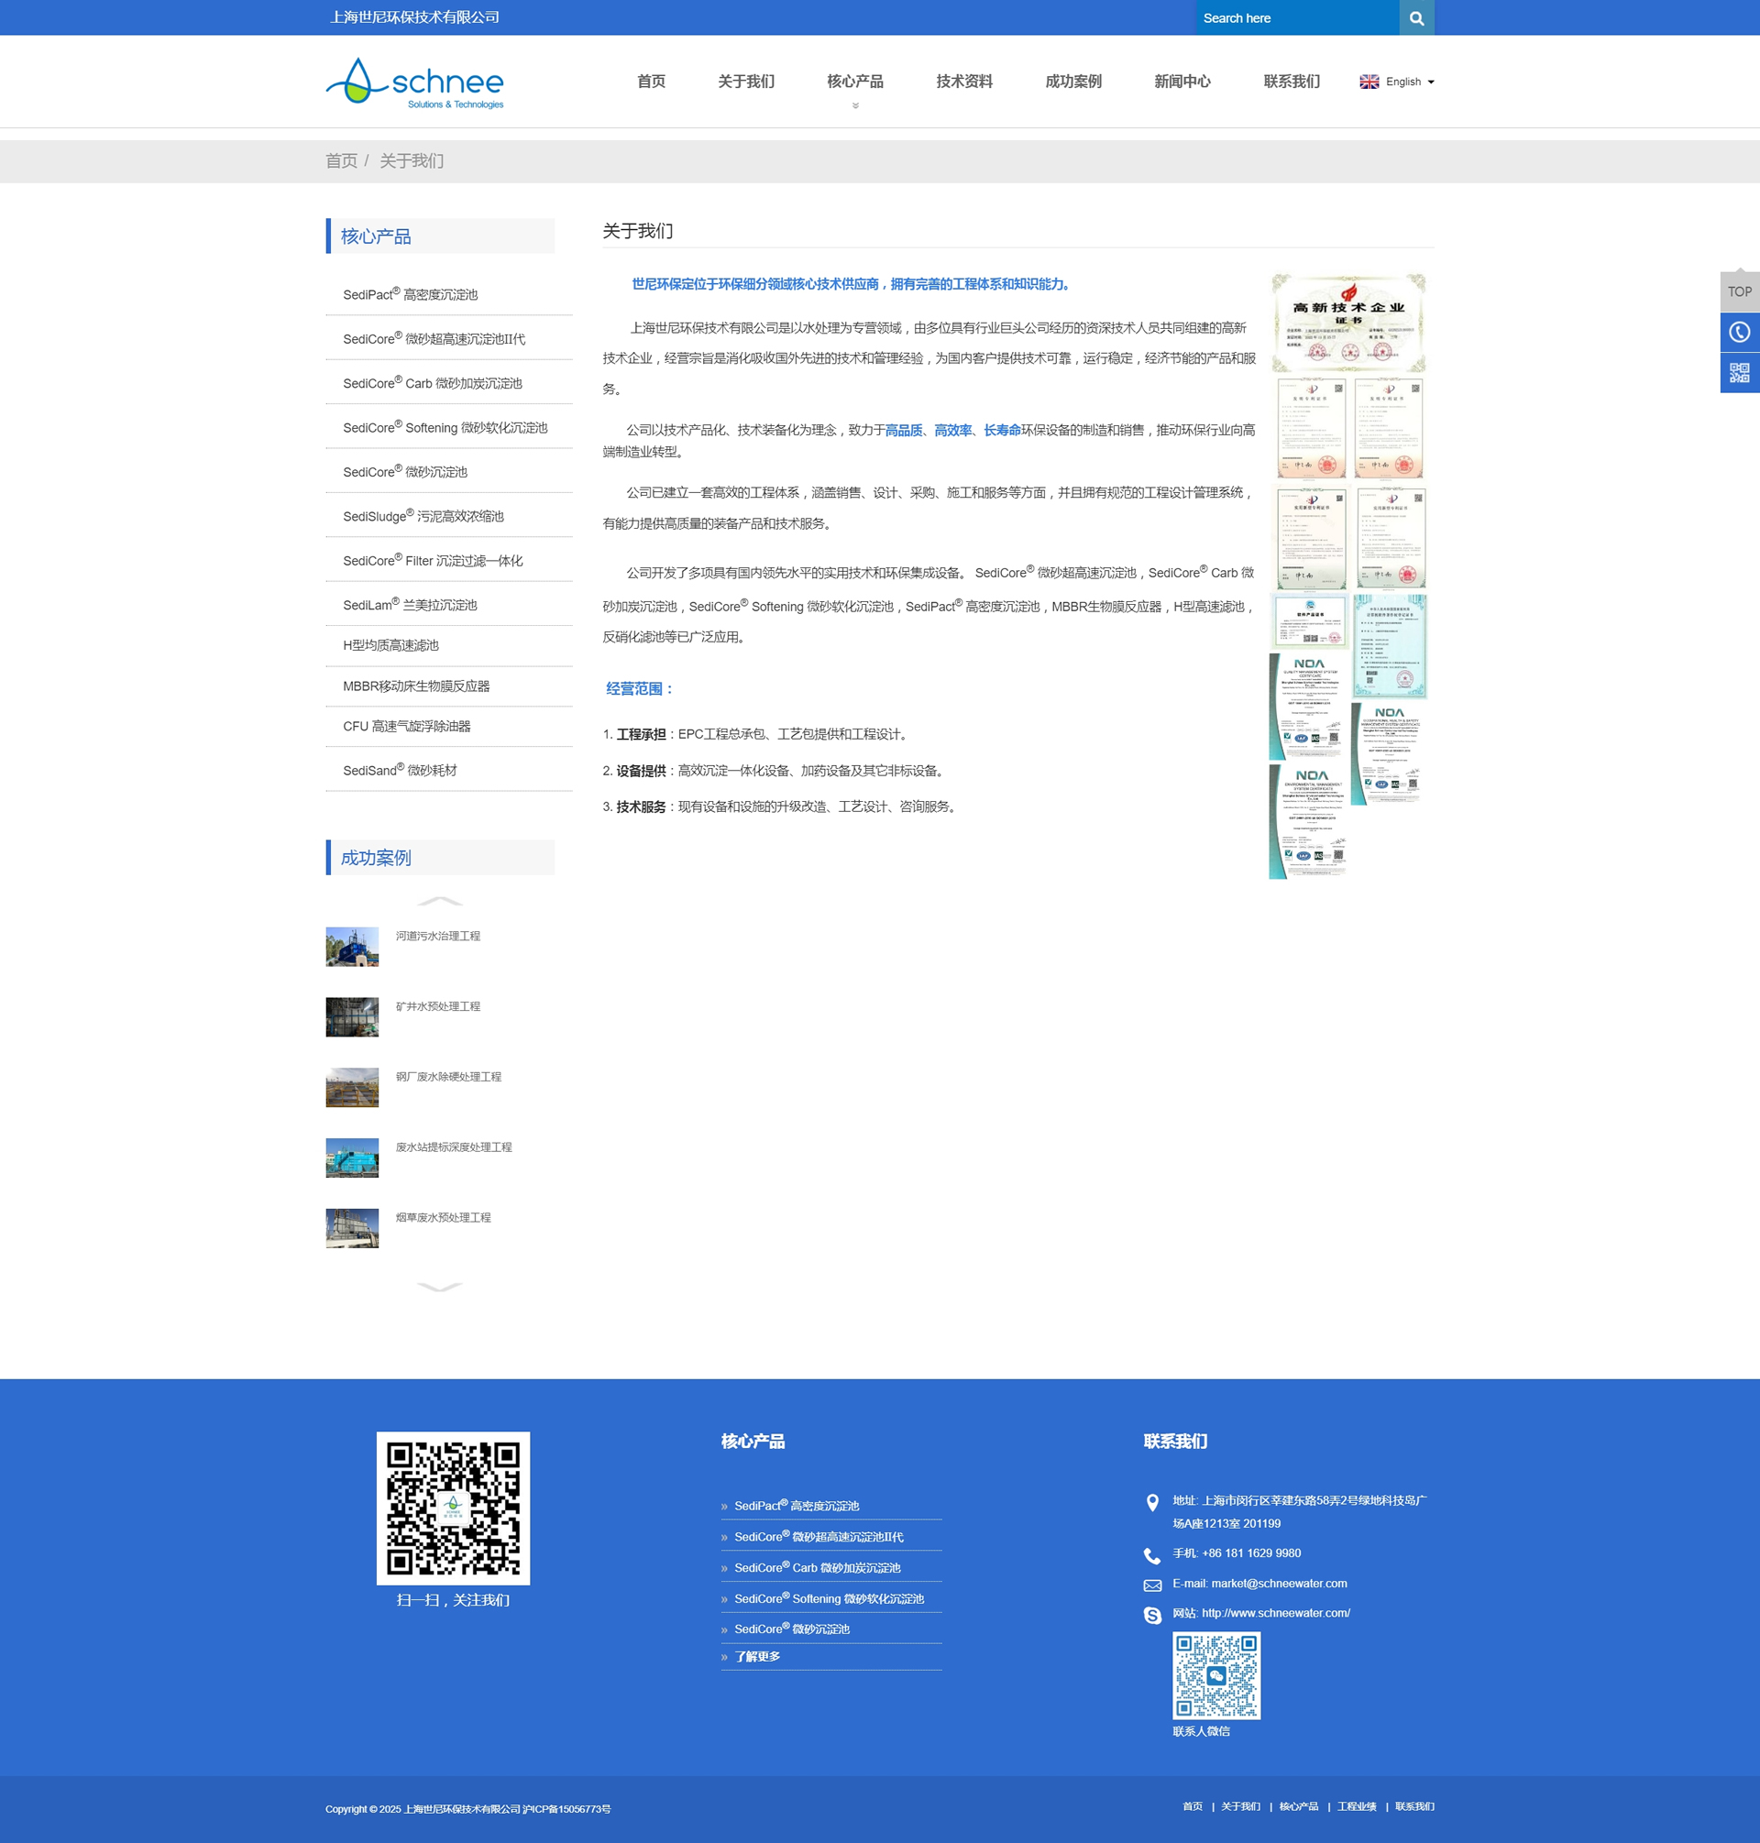1760x1843 pixels.
Task: Click the 废水站提标深度处理工程 thumbnail
Action: (352, 1157)
